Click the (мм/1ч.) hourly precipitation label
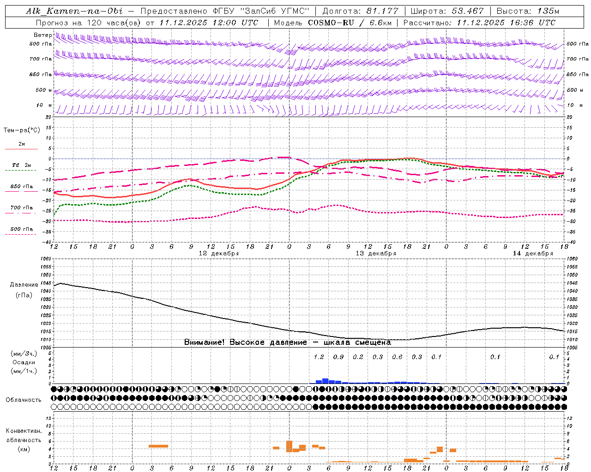The image size is (591, 472). [24, 371]
